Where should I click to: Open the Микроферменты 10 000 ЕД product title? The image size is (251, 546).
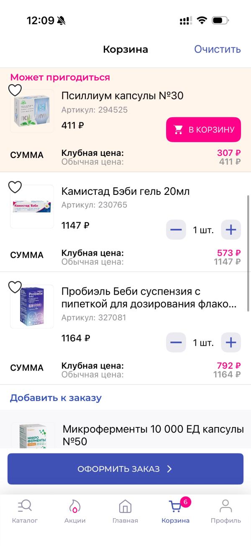pyautogui.click(x=153, y=435)
